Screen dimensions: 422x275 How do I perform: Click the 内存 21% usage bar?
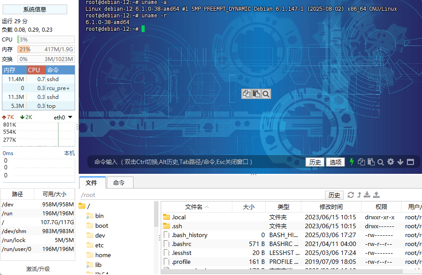coord(46,49)
